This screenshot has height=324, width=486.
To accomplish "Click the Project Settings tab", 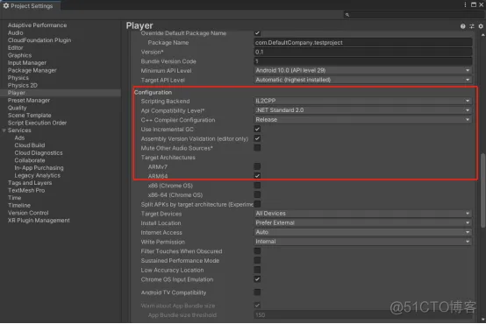I will point(31,5).
